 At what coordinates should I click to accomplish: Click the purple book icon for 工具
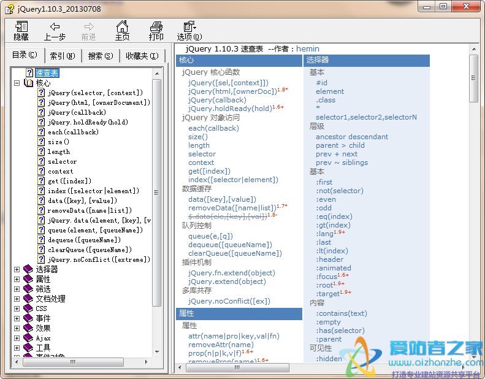[x=28, y=348]
